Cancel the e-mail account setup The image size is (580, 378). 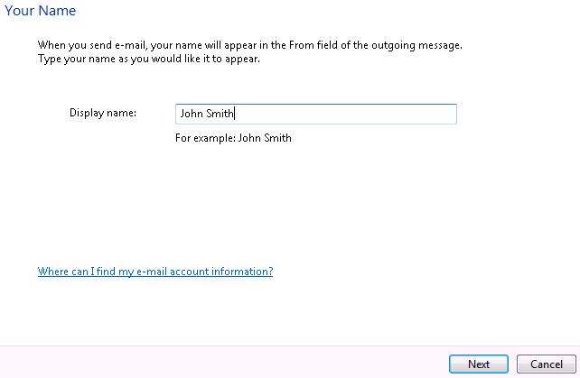coord(546,364)
